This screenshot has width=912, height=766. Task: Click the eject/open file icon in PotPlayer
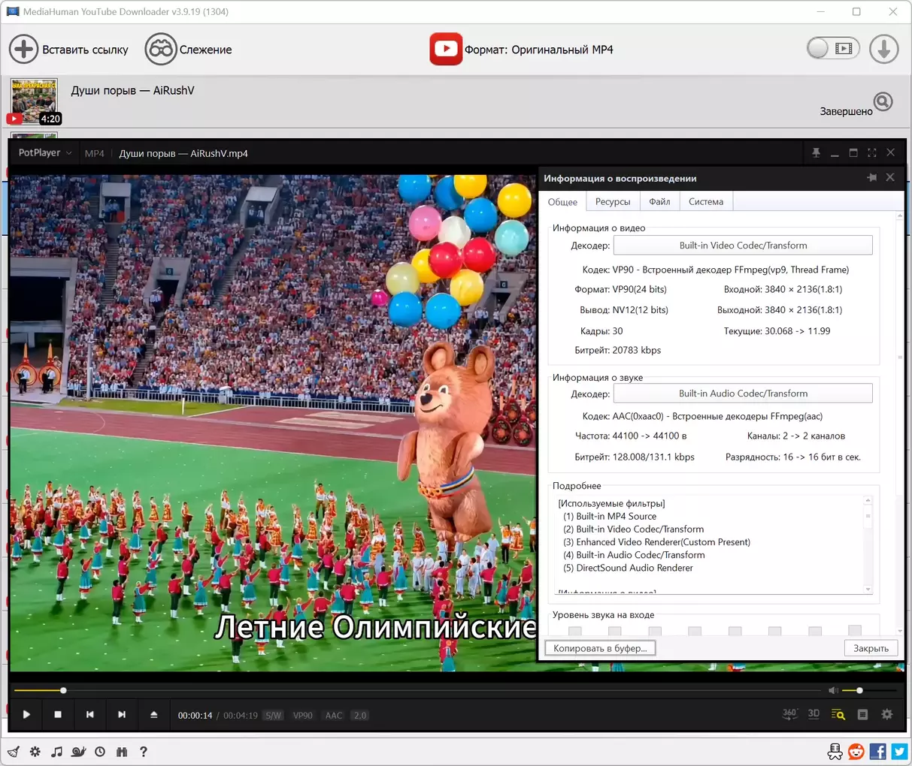[x=154, y=715]
